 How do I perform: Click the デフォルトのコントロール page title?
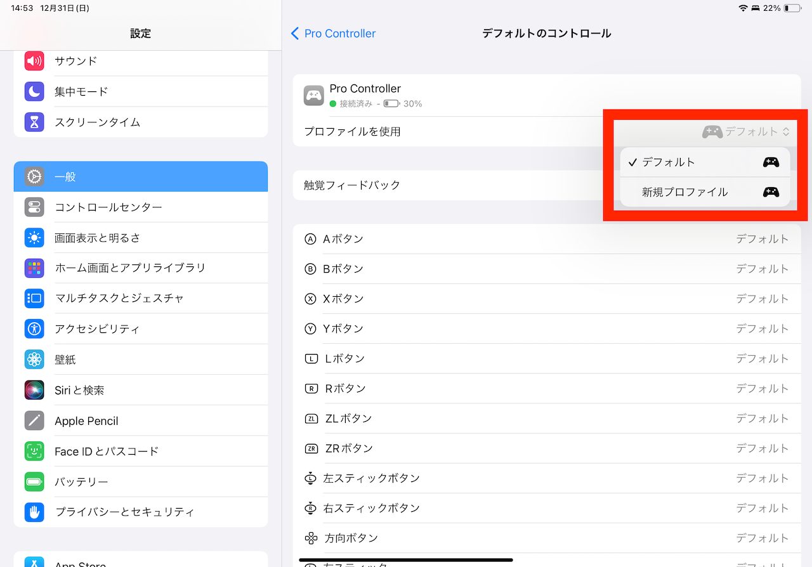tap(546, 34)
